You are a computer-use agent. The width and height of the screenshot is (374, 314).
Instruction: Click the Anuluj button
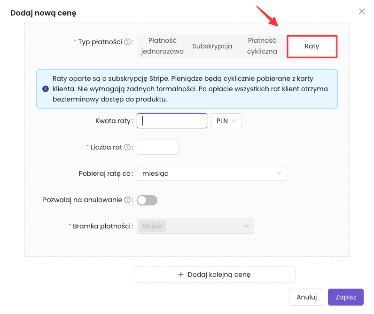tap(307, 297)
